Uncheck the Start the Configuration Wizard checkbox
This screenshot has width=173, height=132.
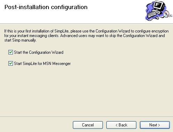(x=10, y=52)
